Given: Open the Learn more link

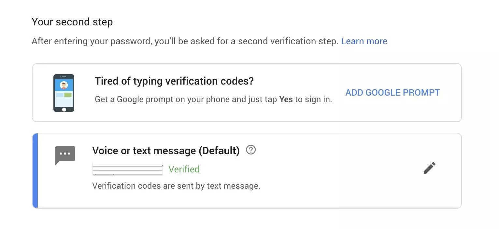Looking at the screenshot, I should tap(364, 41).
